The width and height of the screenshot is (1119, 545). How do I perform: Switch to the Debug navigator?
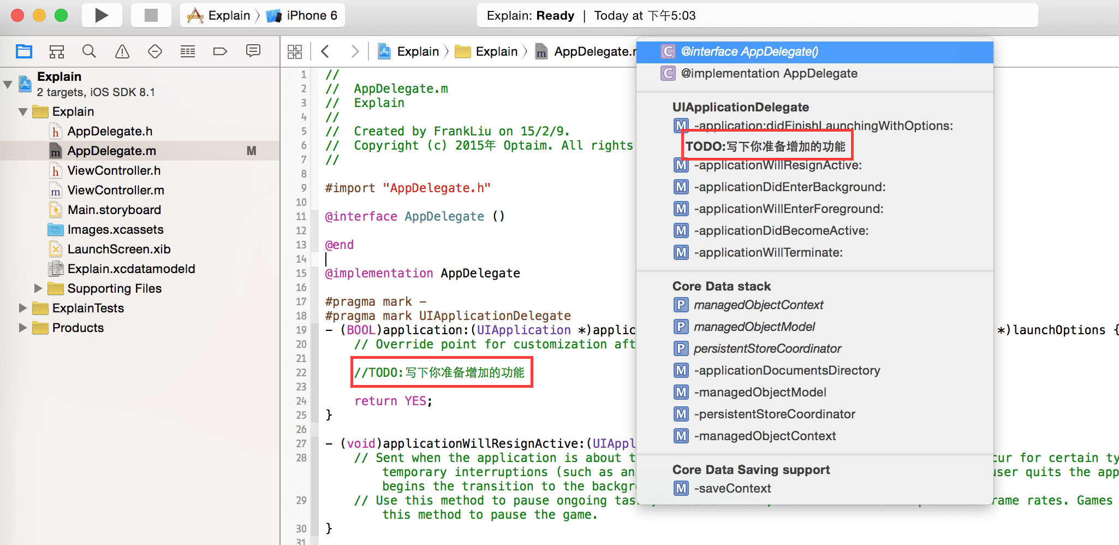(x=188, y=51)
